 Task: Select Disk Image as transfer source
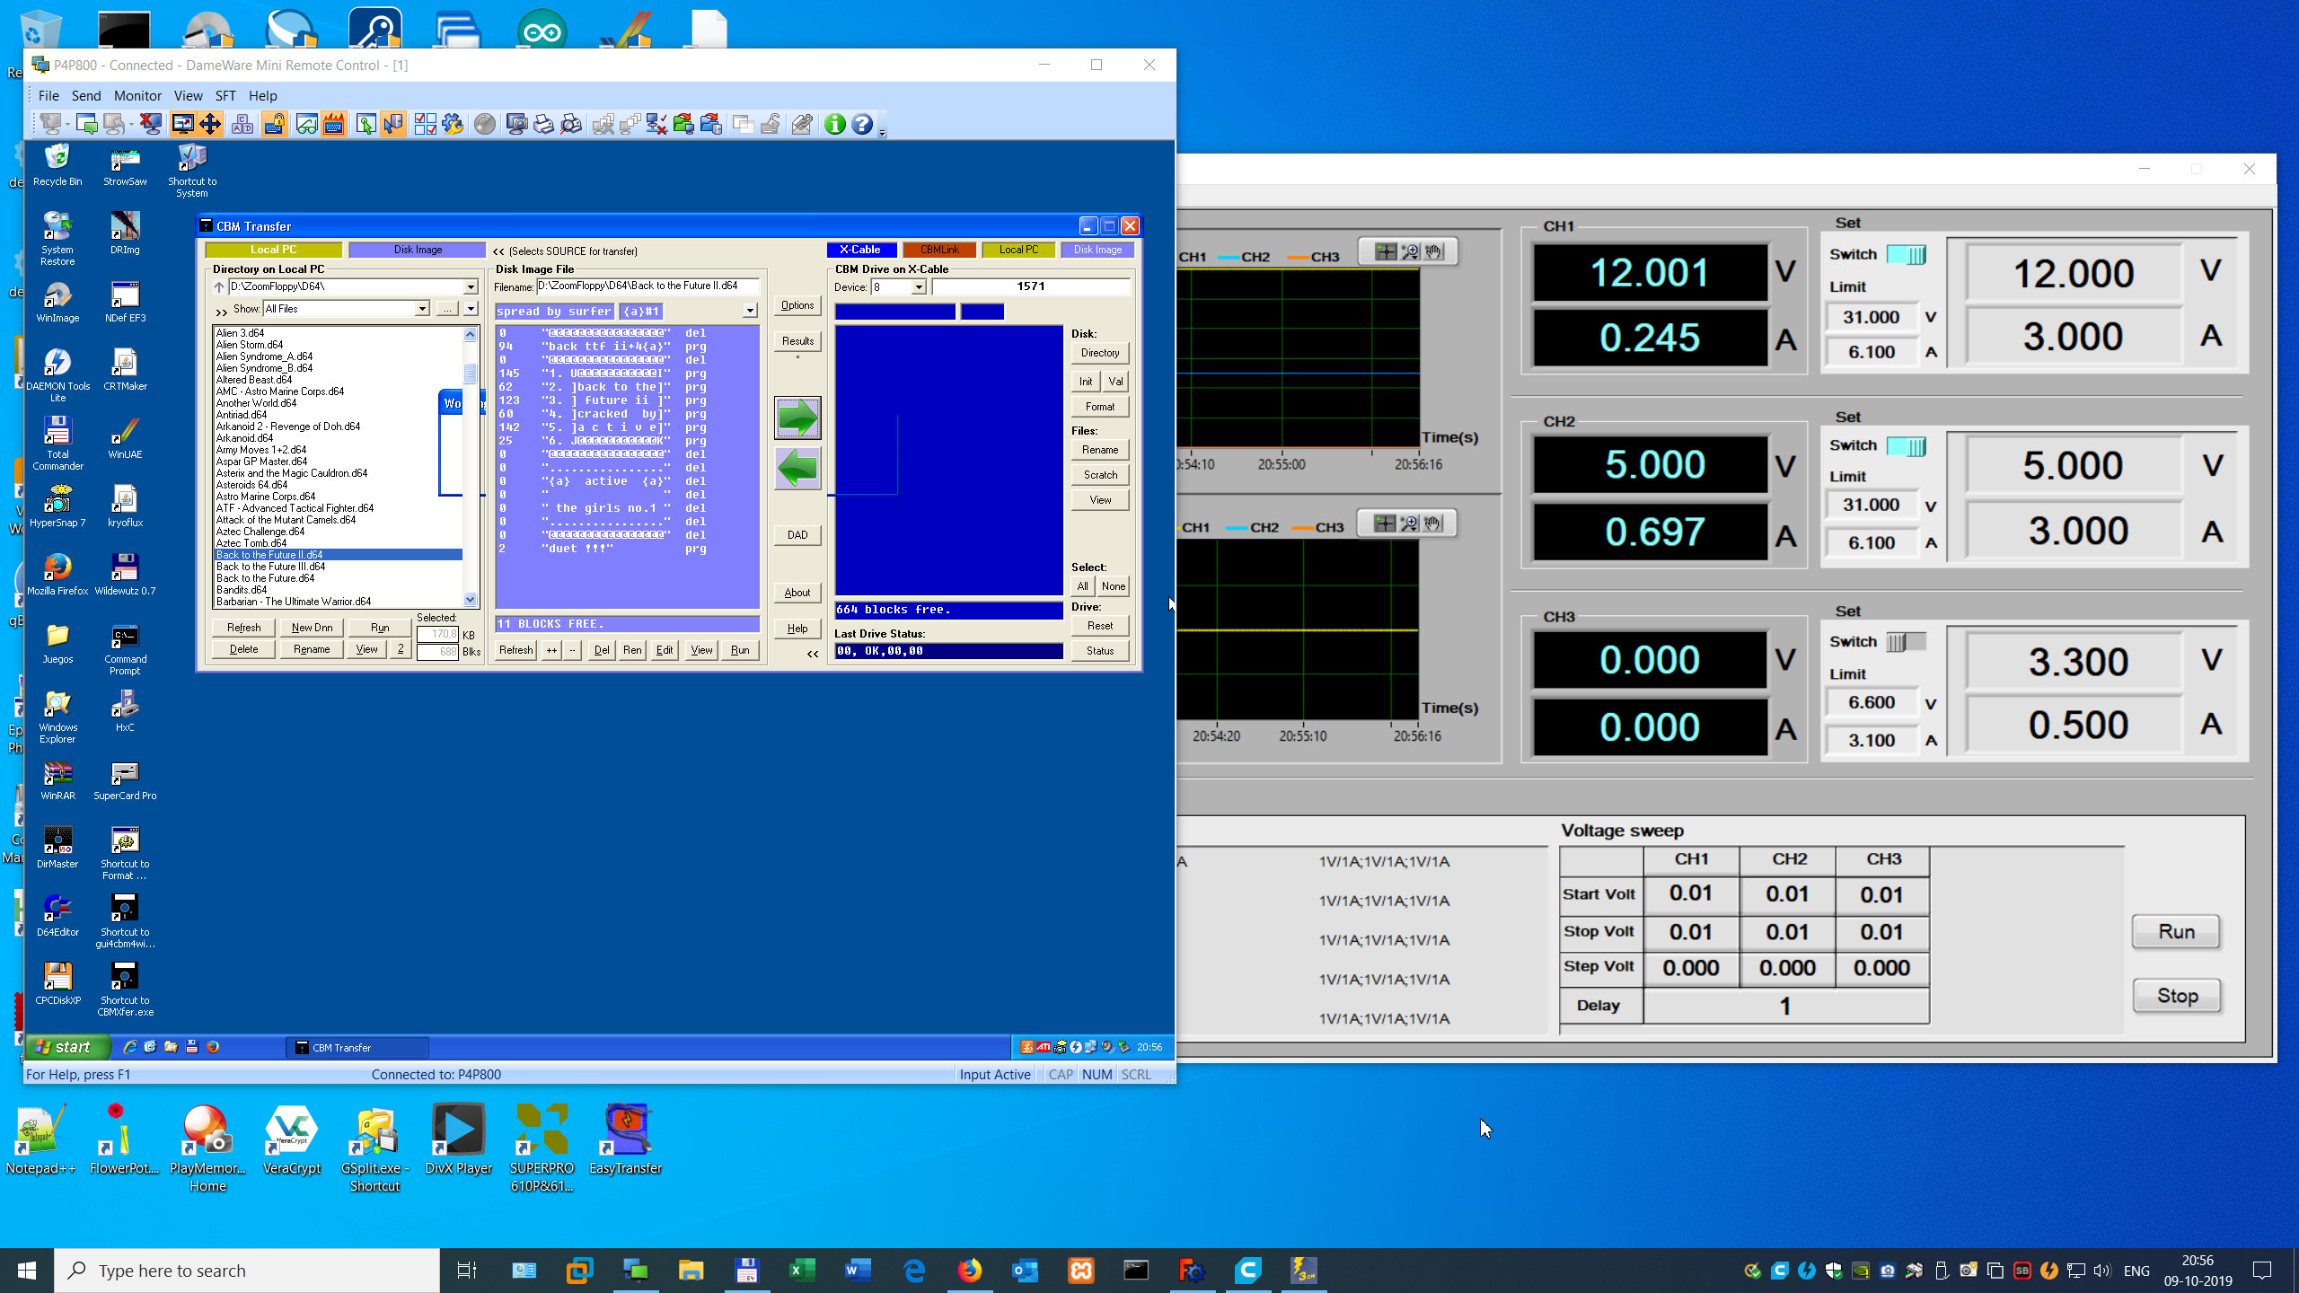[418, 250]
